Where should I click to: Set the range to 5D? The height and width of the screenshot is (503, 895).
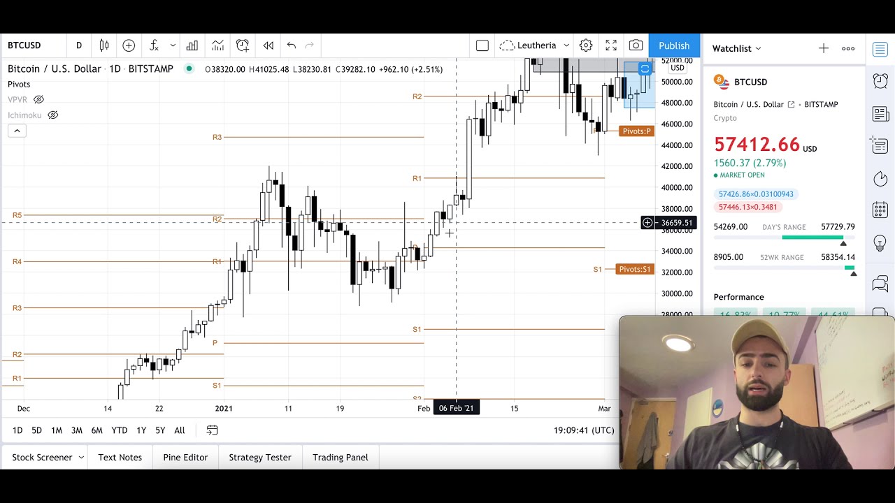36,430
